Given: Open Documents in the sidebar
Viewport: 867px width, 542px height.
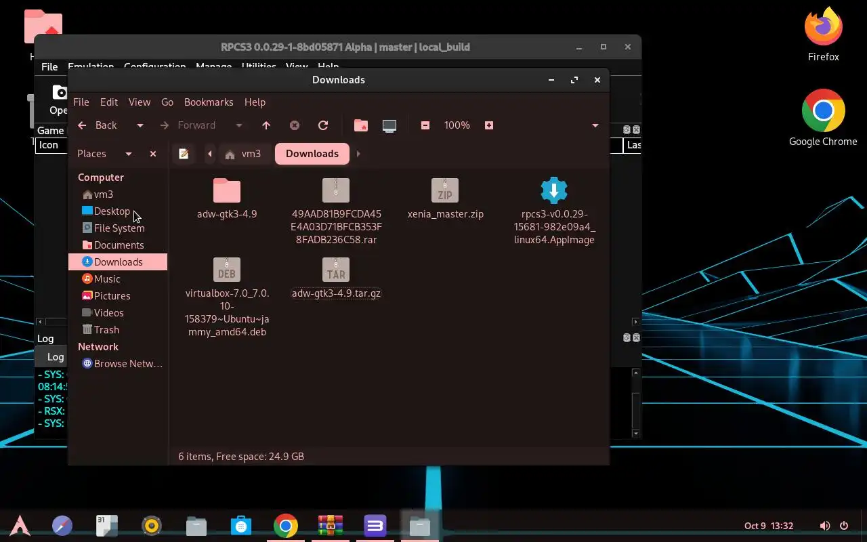Looking at the screenshot, I should coord(118,245).
